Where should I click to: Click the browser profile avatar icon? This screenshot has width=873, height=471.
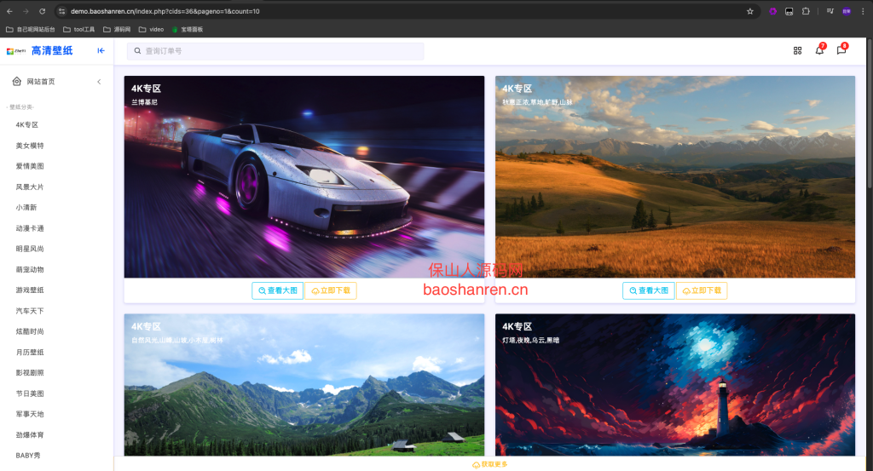pyautogui.click(x=847, y=11)
